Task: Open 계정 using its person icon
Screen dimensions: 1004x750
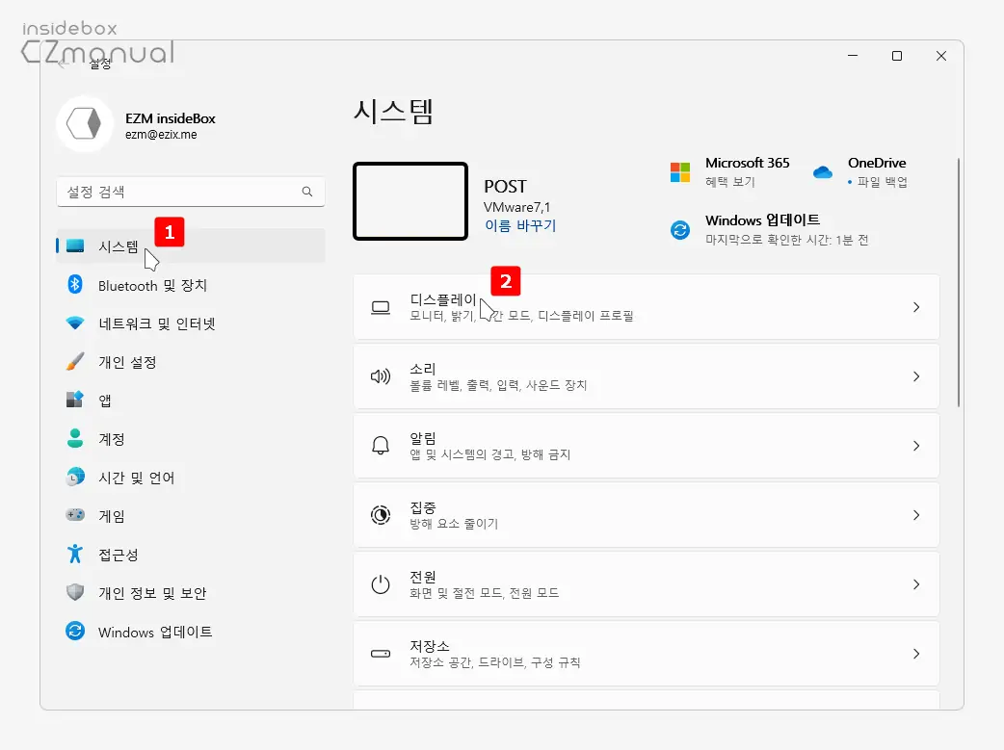Action: pos(75,439)
